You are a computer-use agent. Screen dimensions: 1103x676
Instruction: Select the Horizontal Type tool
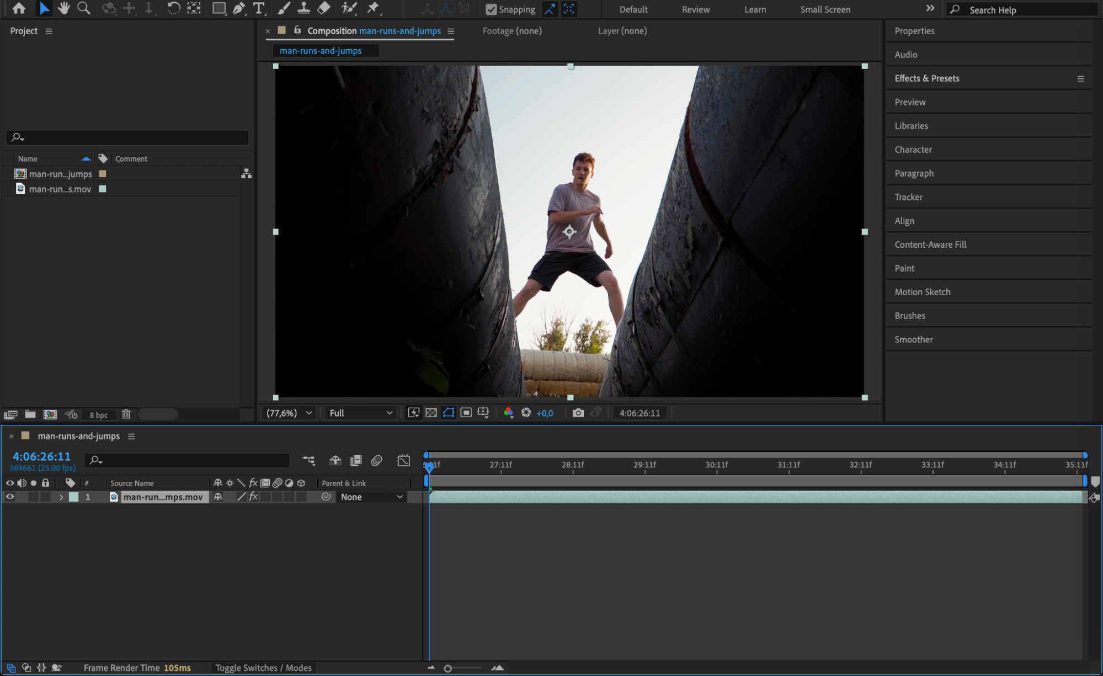point(258,8)
